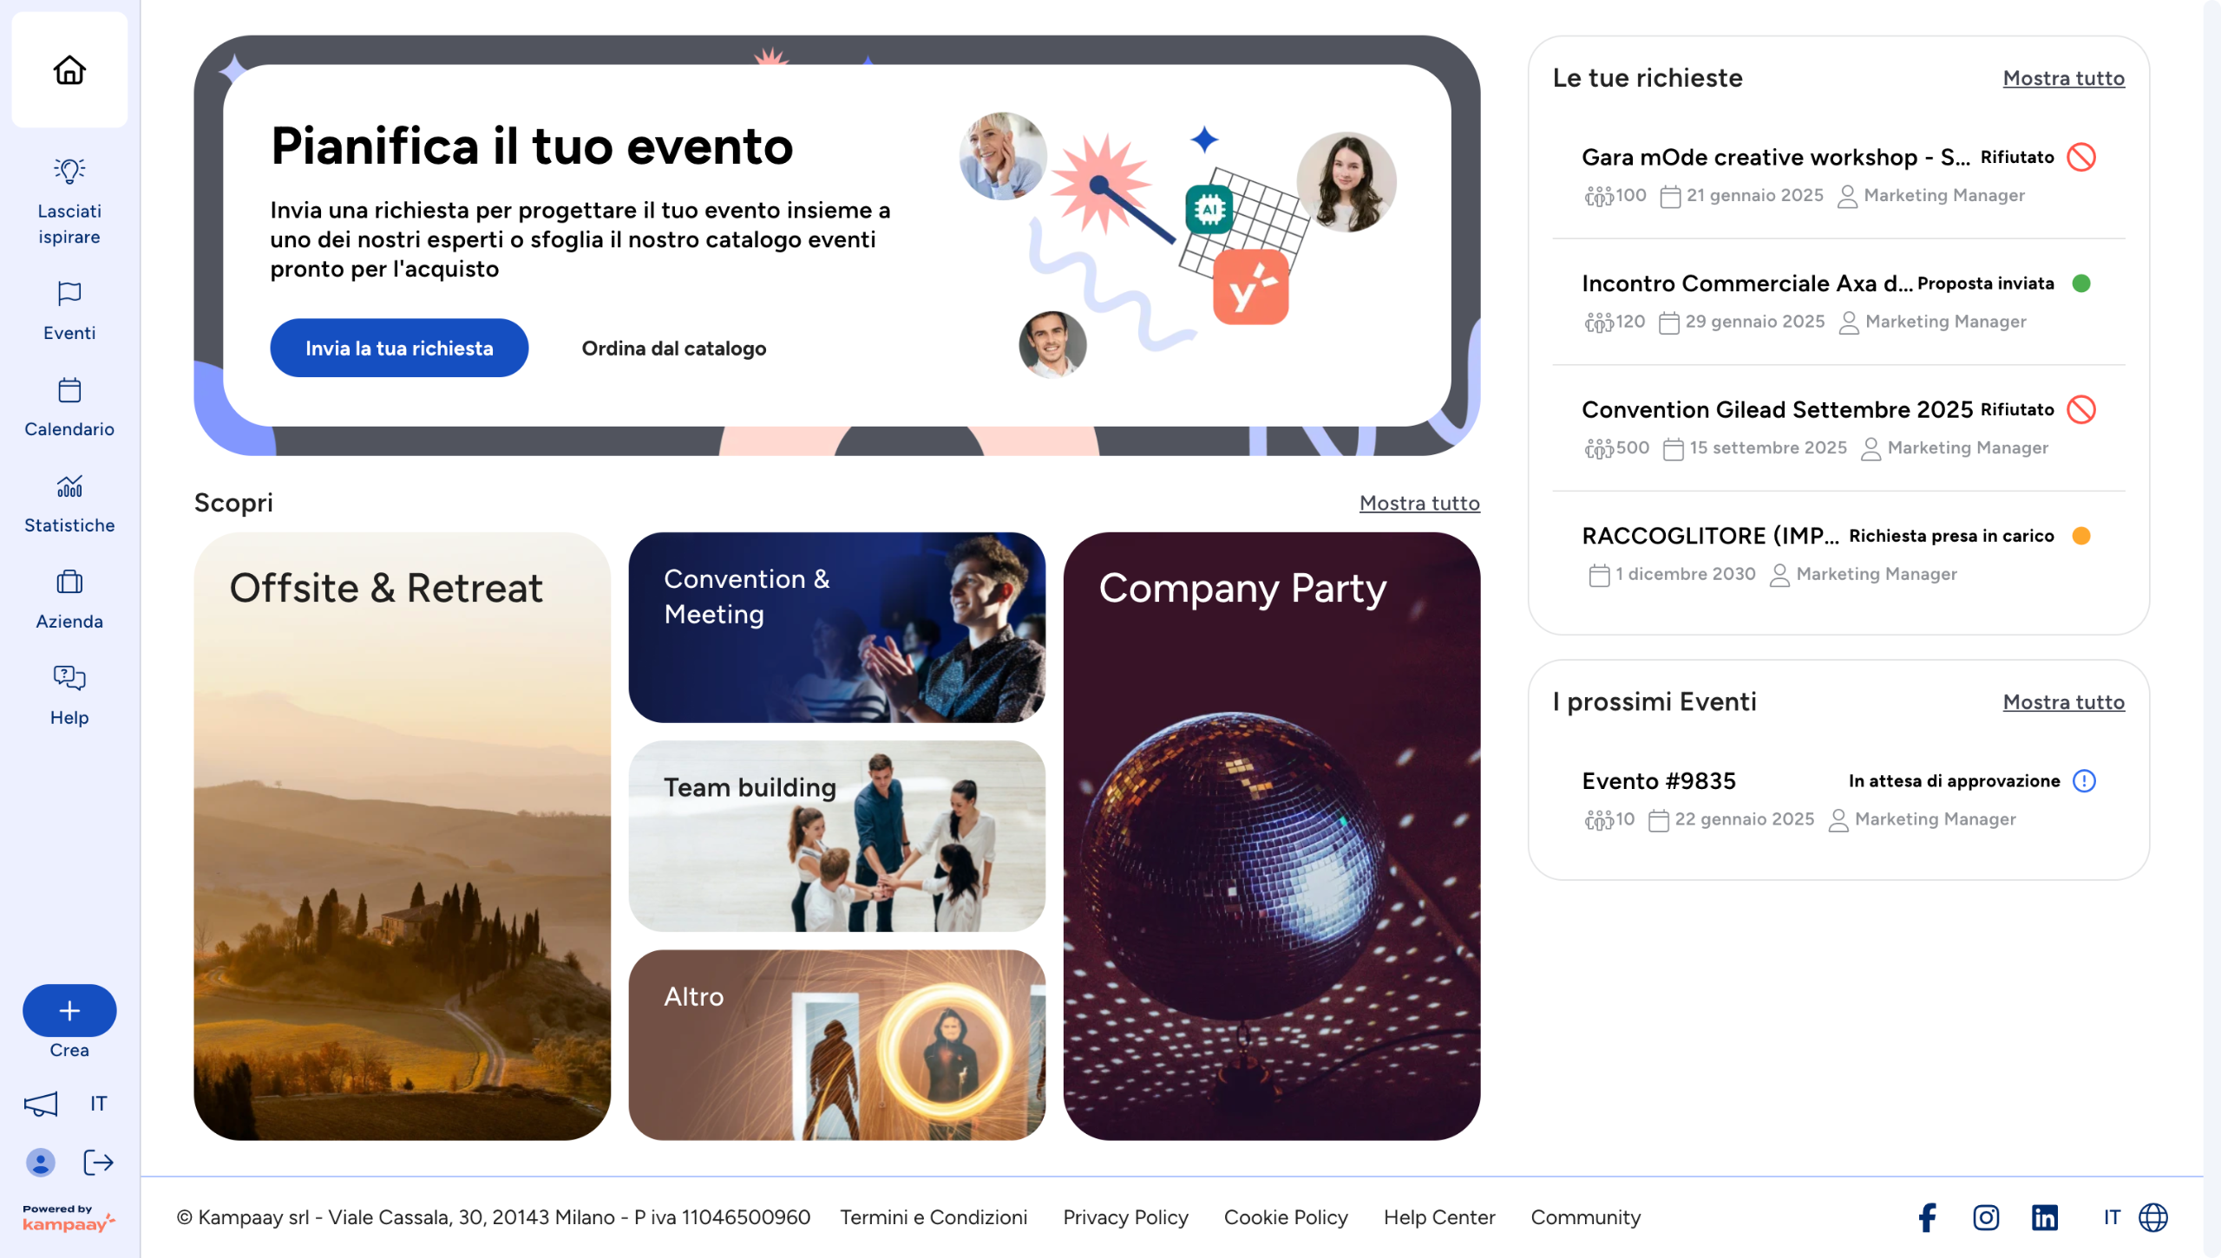
Task: Open the Help chat icon
Action: 69,677
